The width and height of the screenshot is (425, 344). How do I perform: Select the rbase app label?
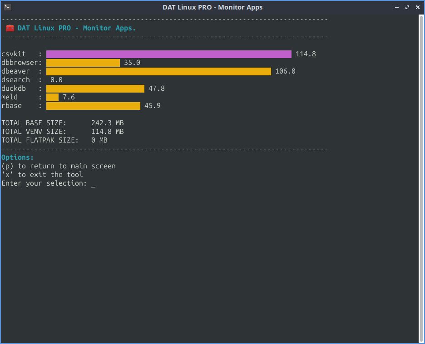[10, 105]
